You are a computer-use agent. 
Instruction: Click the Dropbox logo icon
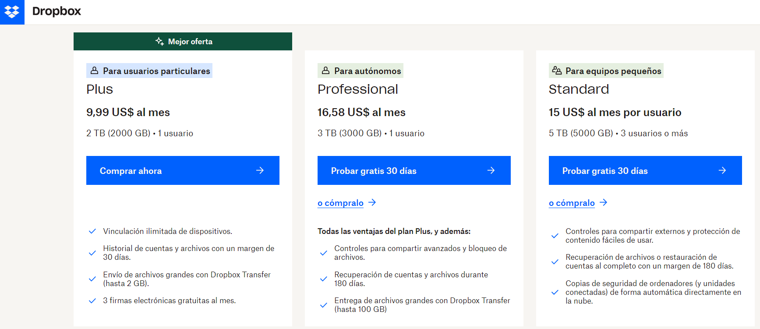12,12
